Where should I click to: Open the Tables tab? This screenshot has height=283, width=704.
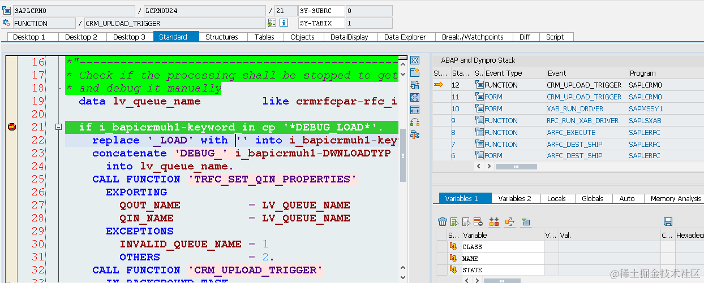coord(264,37)
